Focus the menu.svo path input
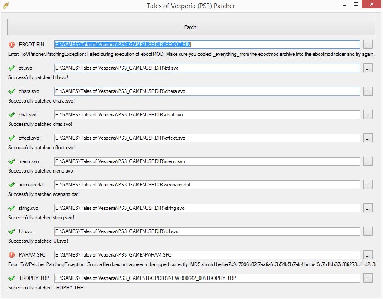Viewport: 383px width, 299px height. click(207, 161)
